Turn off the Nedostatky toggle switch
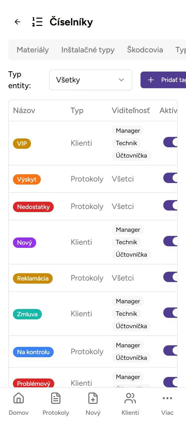Screen dimensions: 186x421 (171, 205)
